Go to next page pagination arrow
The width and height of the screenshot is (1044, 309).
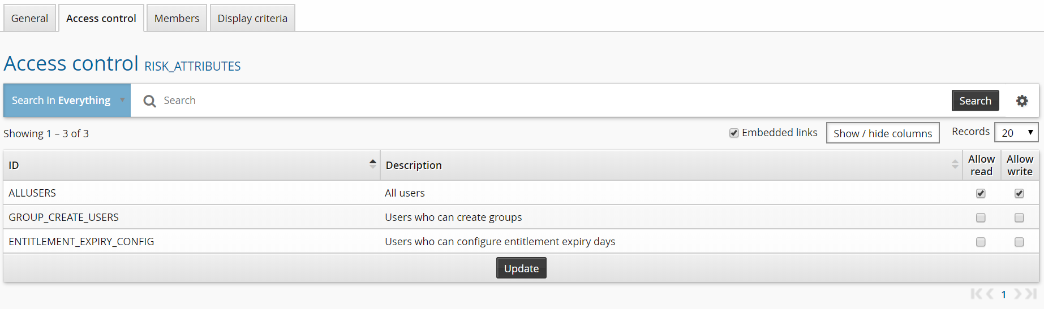click(x=1017, y=294)
